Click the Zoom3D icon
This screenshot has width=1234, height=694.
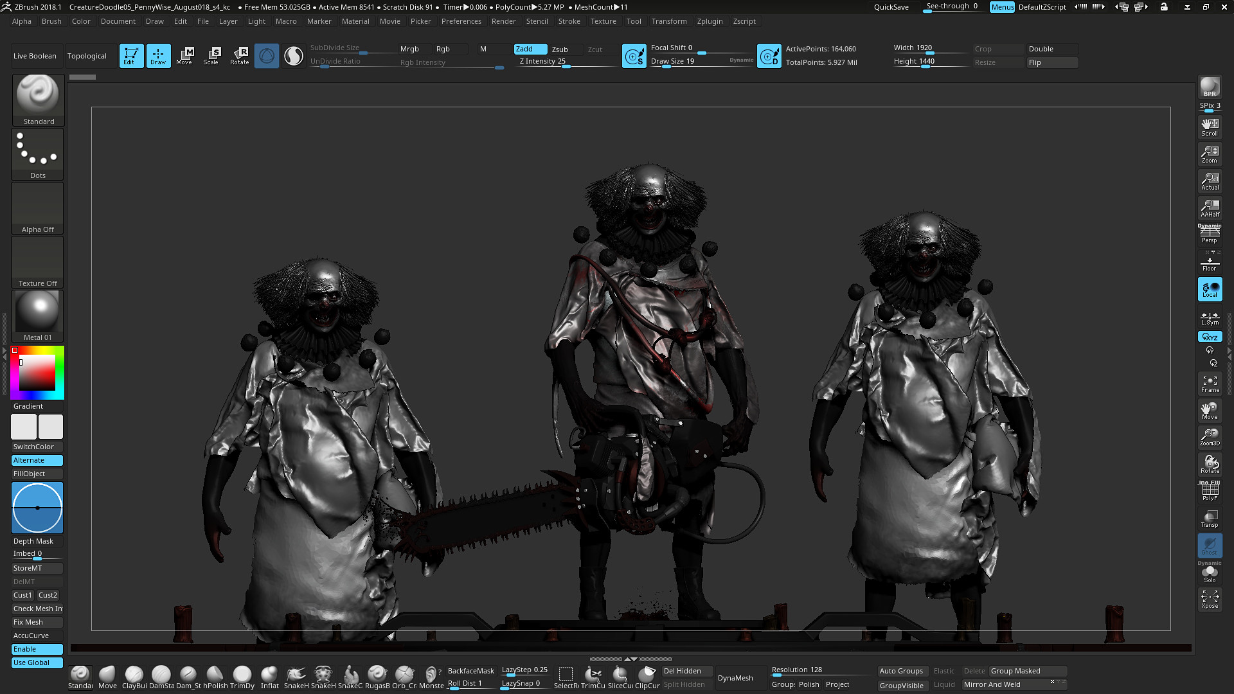click(x=1210, y=437)
